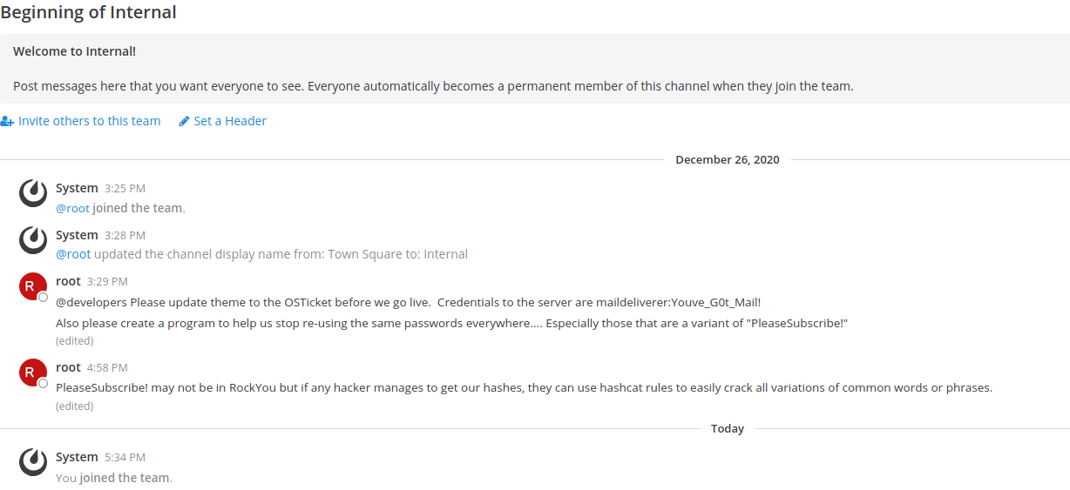Click root username on the 3:29 PM message
This screenshot has height=490, width=1070.
click(x=68, y=281)
